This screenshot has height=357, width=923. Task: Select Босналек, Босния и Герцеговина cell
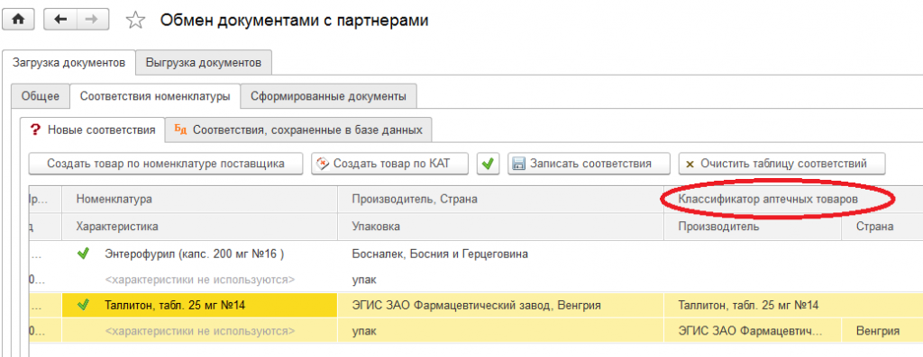500,254
